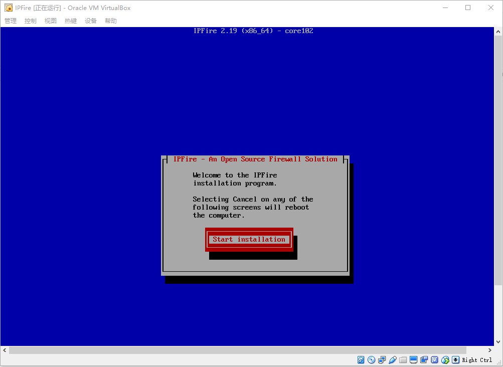
Task: Click the Right Ctrl host key label
Action: [477, 360]
